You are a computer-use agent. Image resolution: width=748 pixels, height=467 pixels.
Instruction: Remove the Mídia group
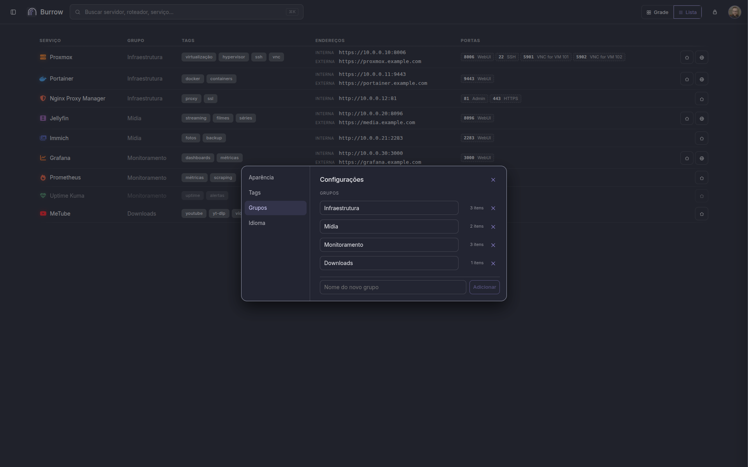[493, 227]
